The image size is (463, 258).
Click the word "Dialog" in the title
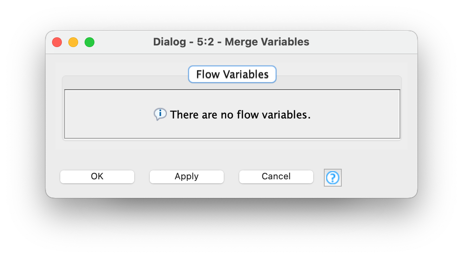point(168,42)
